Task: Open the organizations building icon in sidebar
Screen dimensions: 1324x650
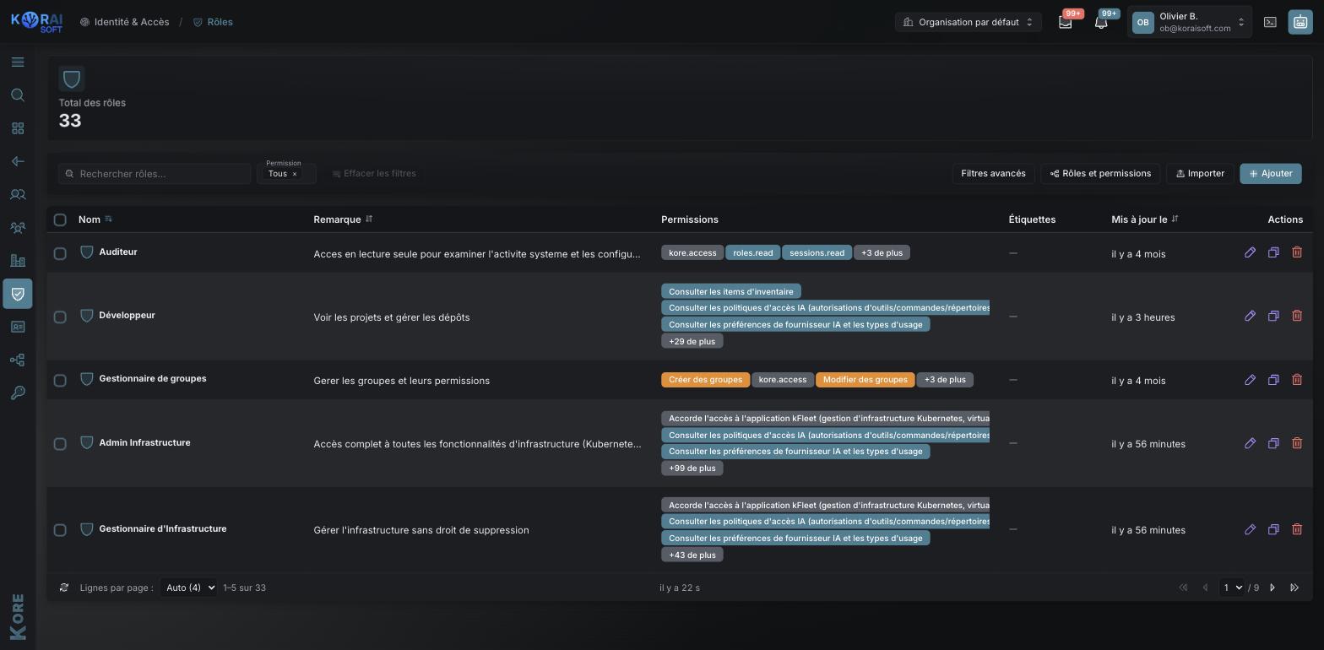Action: (x=18, y=261)
